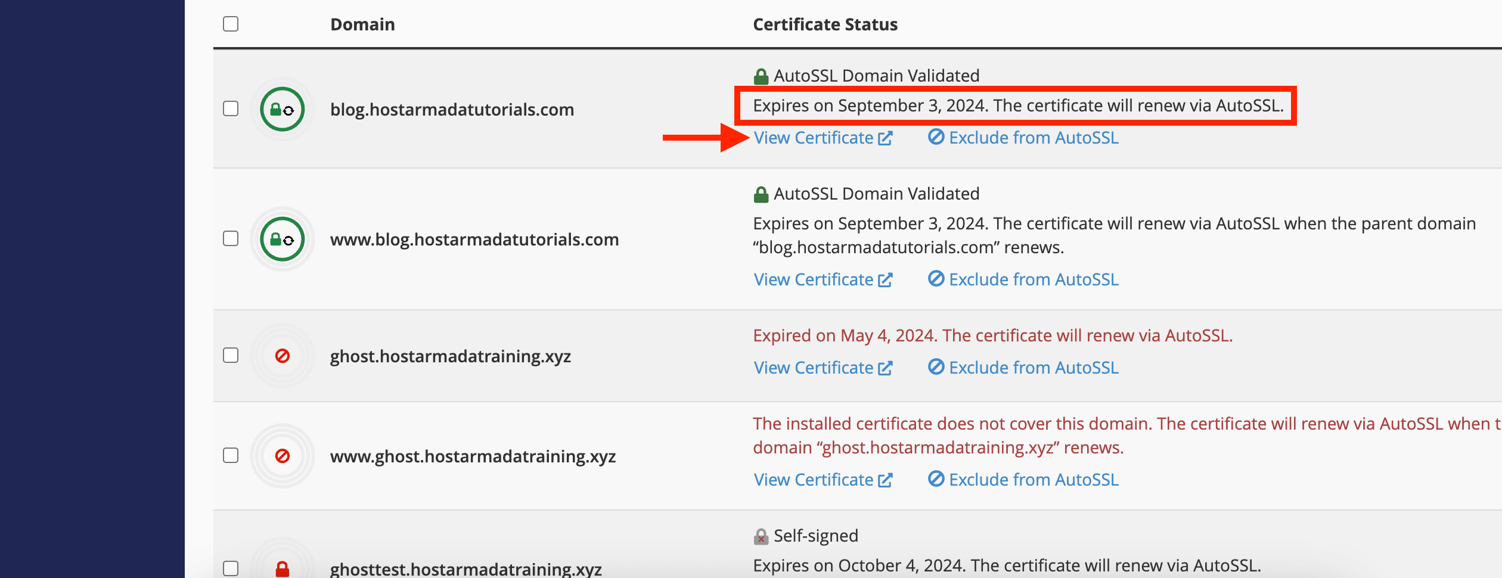Click the grey Self-signed padlock icon

(x=761, y=536)
